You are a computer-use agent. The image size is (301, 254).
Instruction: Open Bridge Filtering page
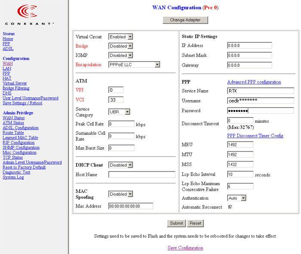coord(16,88)
